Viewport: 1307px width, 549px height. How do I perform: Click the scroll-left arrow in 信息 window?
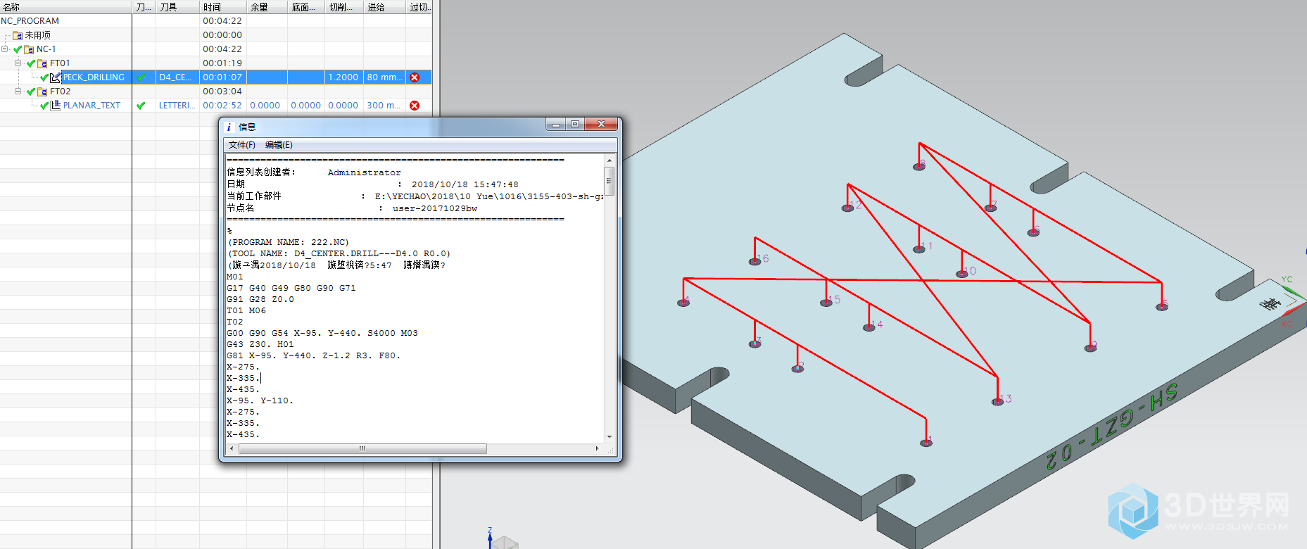coord(232,448)
